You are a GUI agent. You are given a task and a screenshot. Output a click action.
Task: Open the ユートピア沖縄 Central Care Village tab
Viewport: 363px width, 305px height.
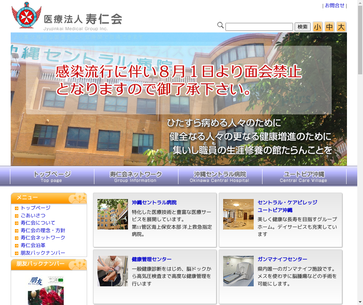(x=304, y=177)
